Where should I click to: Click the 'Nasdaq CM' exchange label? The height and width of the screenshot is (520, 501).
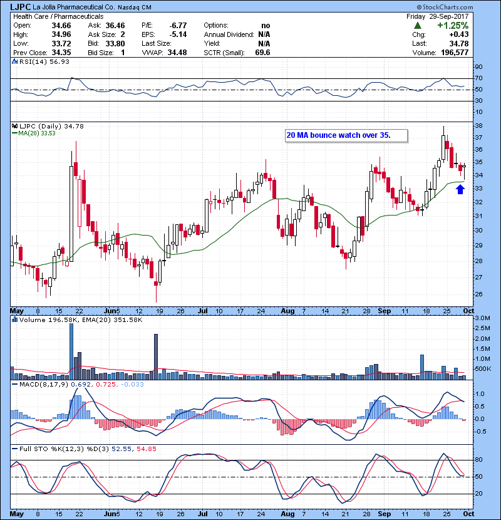point(134,8)
